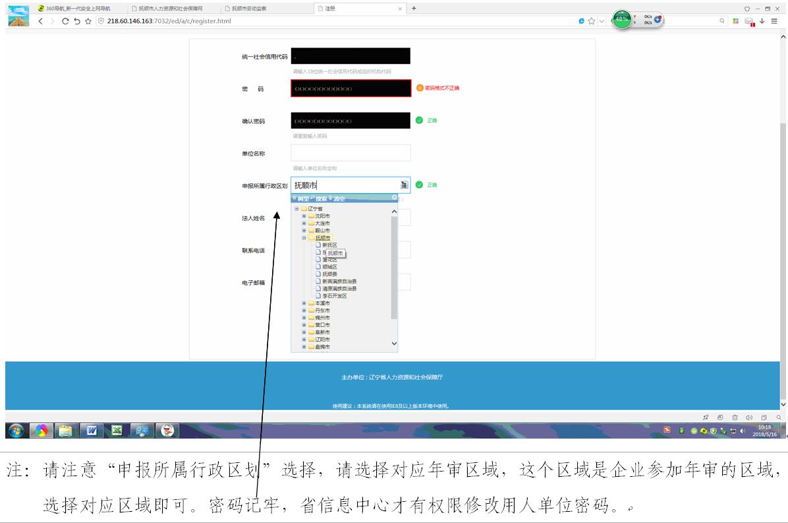The image size is (788, 523).
Task: Add bookmark with star right of address
Action: pos(592,21)
